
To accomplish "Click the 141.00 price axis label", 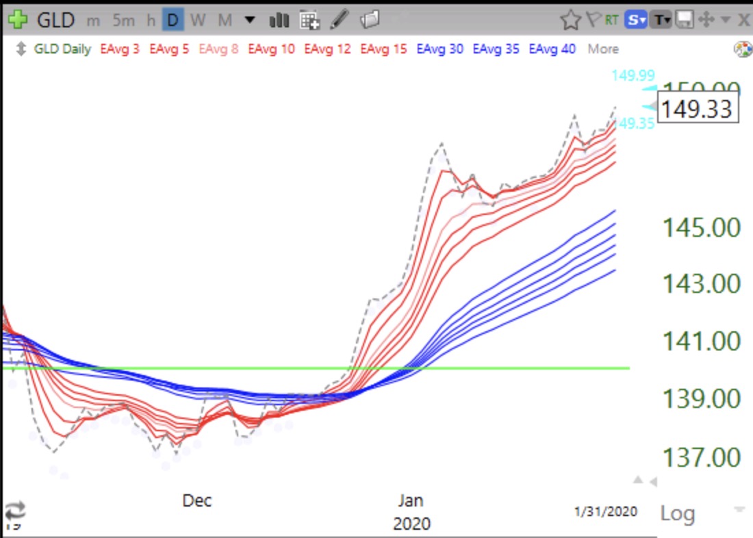I will tap(702, 342).
